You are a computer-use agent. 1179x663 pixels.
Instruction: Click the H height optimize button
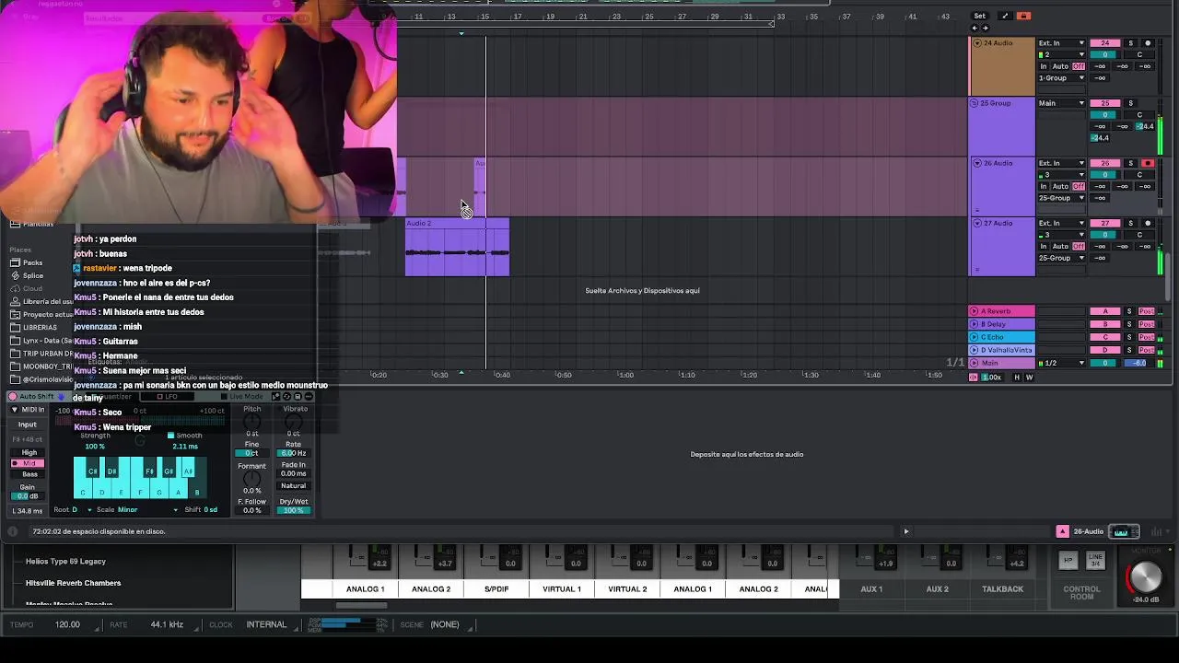click(1017, 377)
